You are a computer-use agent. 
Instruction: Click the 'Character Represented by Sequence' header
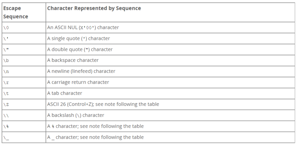pyautogui.click(x=94, y=8)
